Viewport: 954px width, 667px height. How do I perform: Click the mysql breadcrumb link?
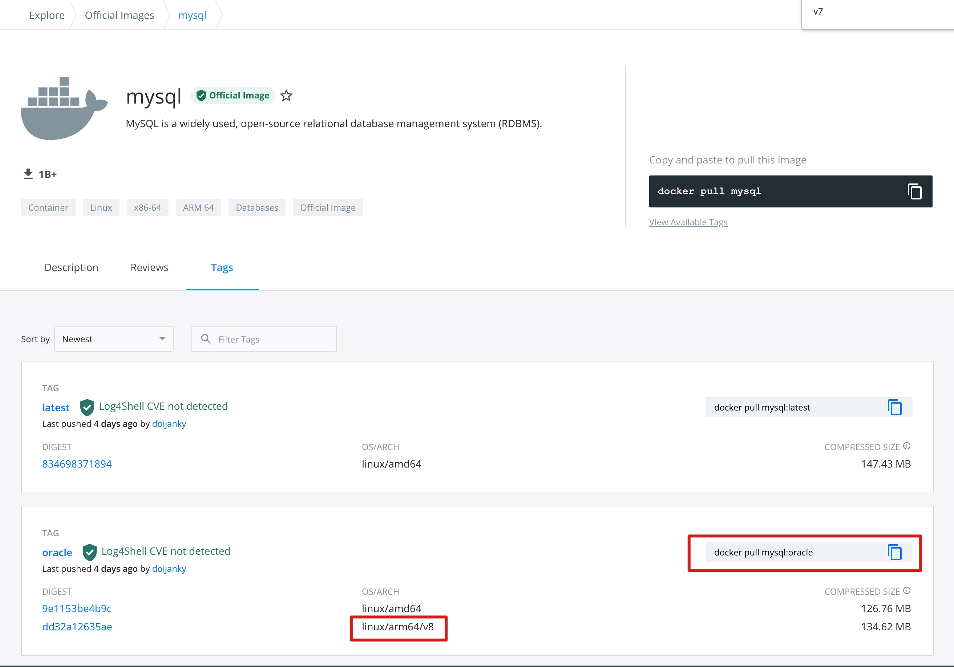coord(192,15)
